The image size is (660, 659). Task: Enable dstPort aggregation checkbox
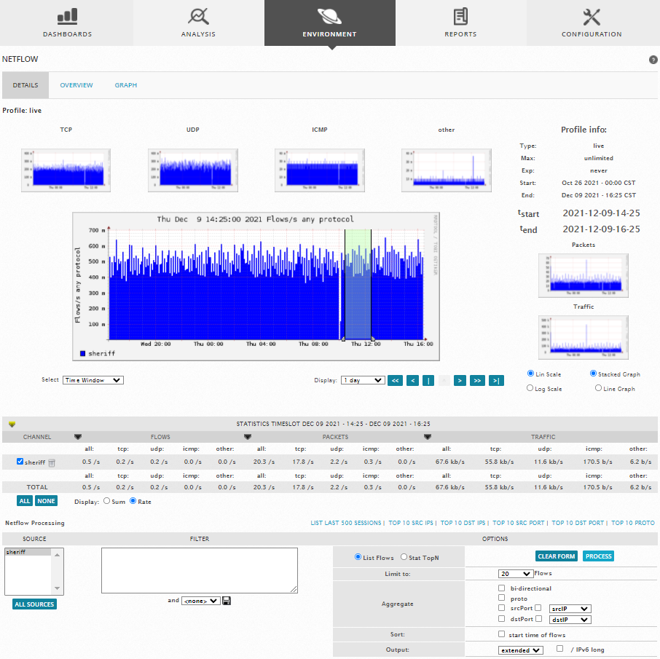(501, 619)
